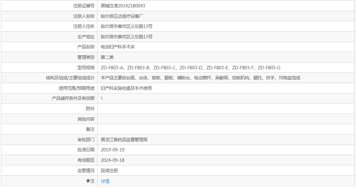The width and height of the screenshot is (356, 188).
Task: Click the 产品名称 label
Action: point(86,47)
